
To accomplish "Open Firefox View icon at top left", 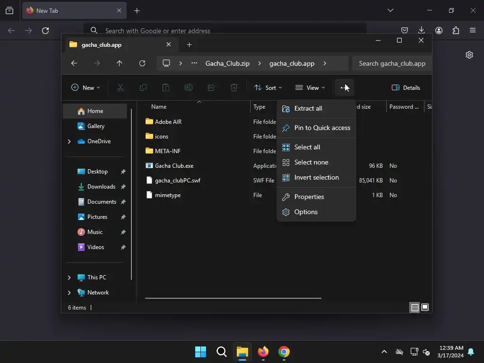I will point(9,10).
